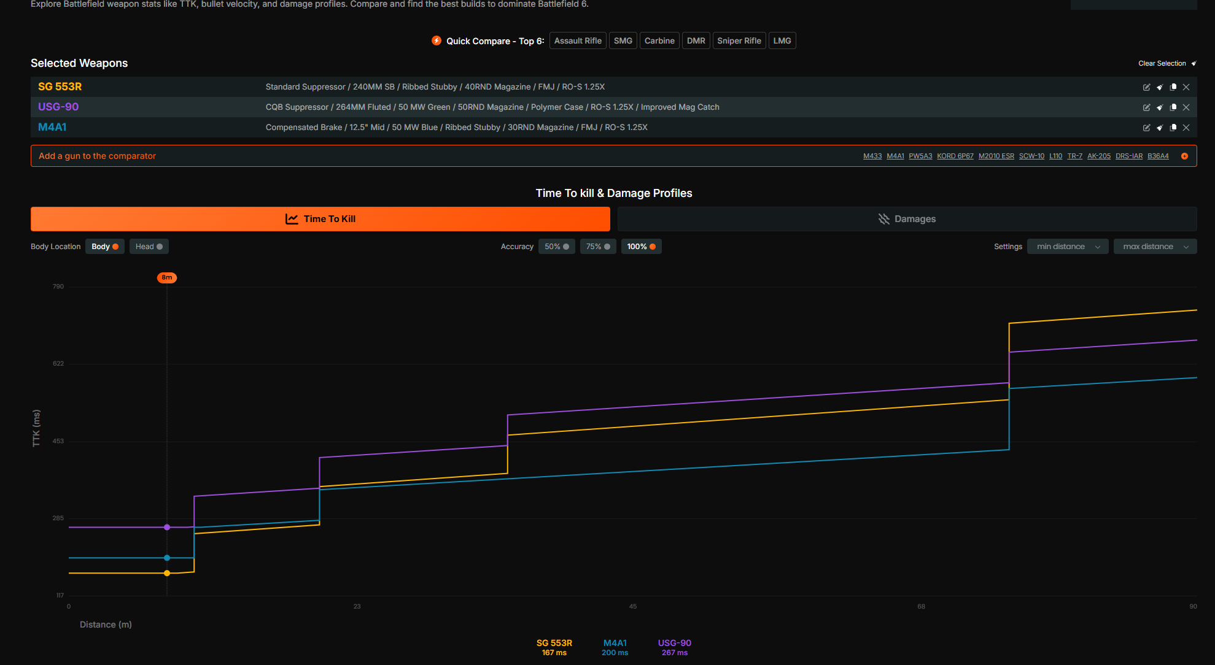Viewport: 1215px width, 665px height.
Task: Click the 8m distance marker on chart
Action: (166, 278)
